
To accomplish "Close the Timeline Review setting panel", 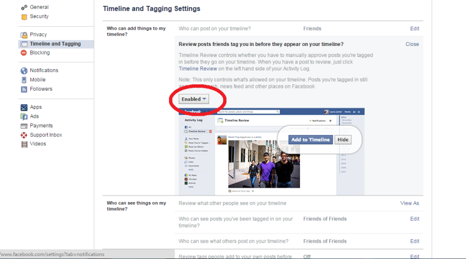I will click(412, 44).
